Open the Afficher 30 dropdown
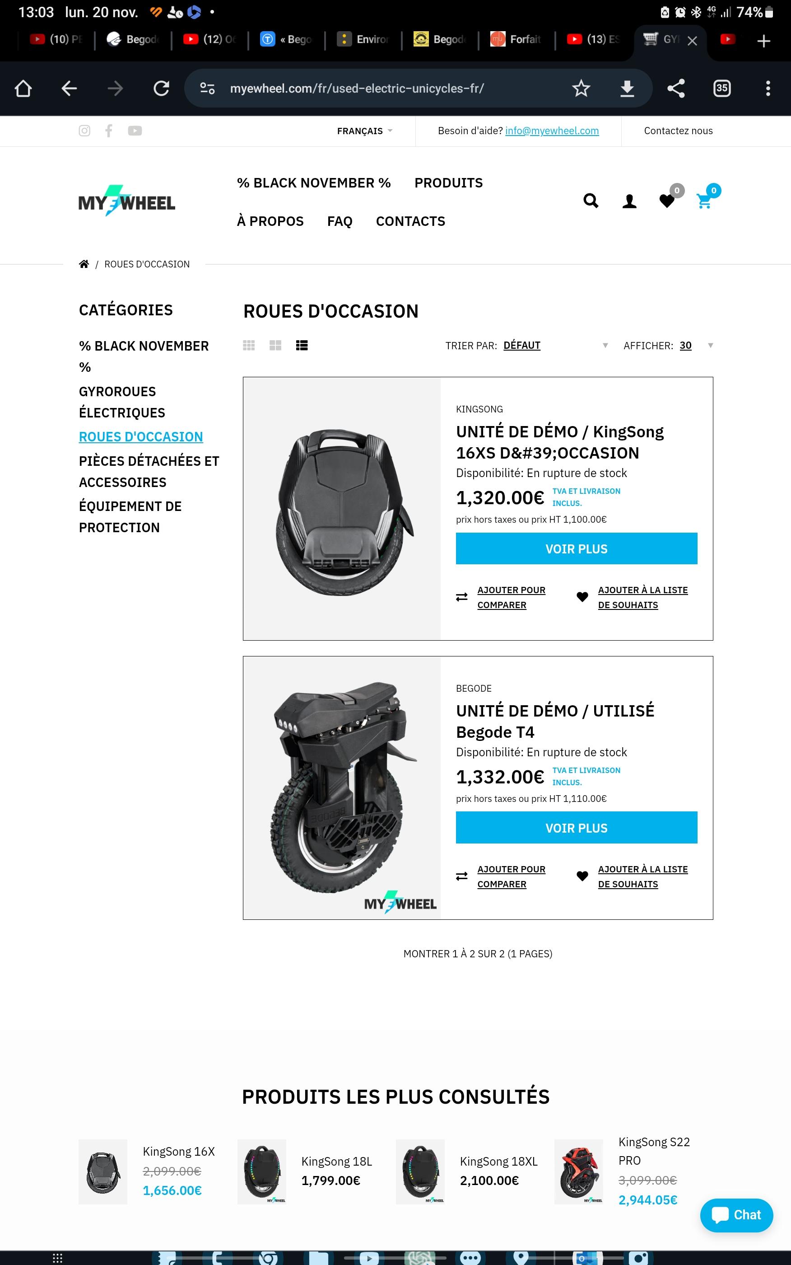The width and height of the screenshot is (791, 1265). 696,346
